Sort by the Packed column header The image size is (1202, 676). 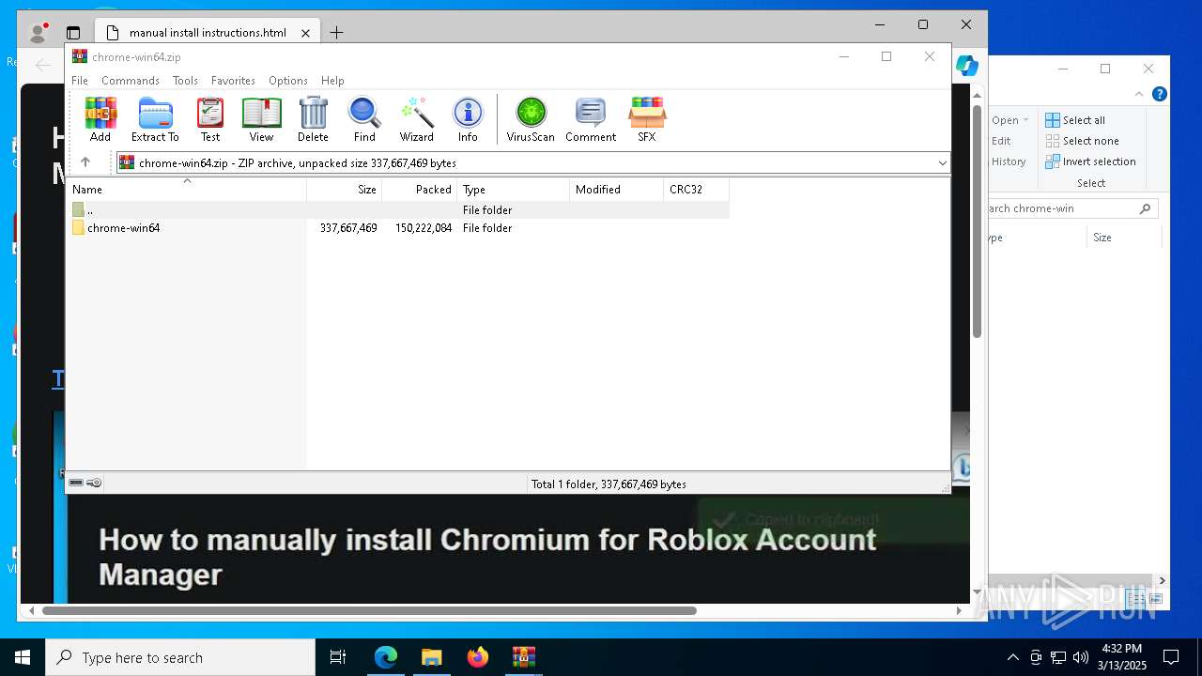pos(420,189)
